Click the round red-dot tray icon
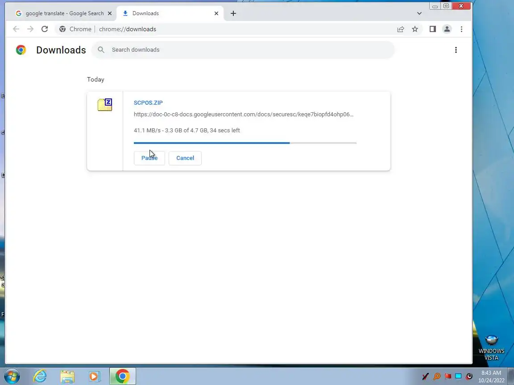514x385 pixels. point(469,376)
